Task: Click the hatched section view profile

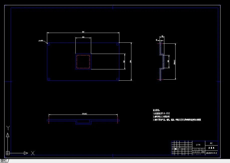Action: point(162,62)
